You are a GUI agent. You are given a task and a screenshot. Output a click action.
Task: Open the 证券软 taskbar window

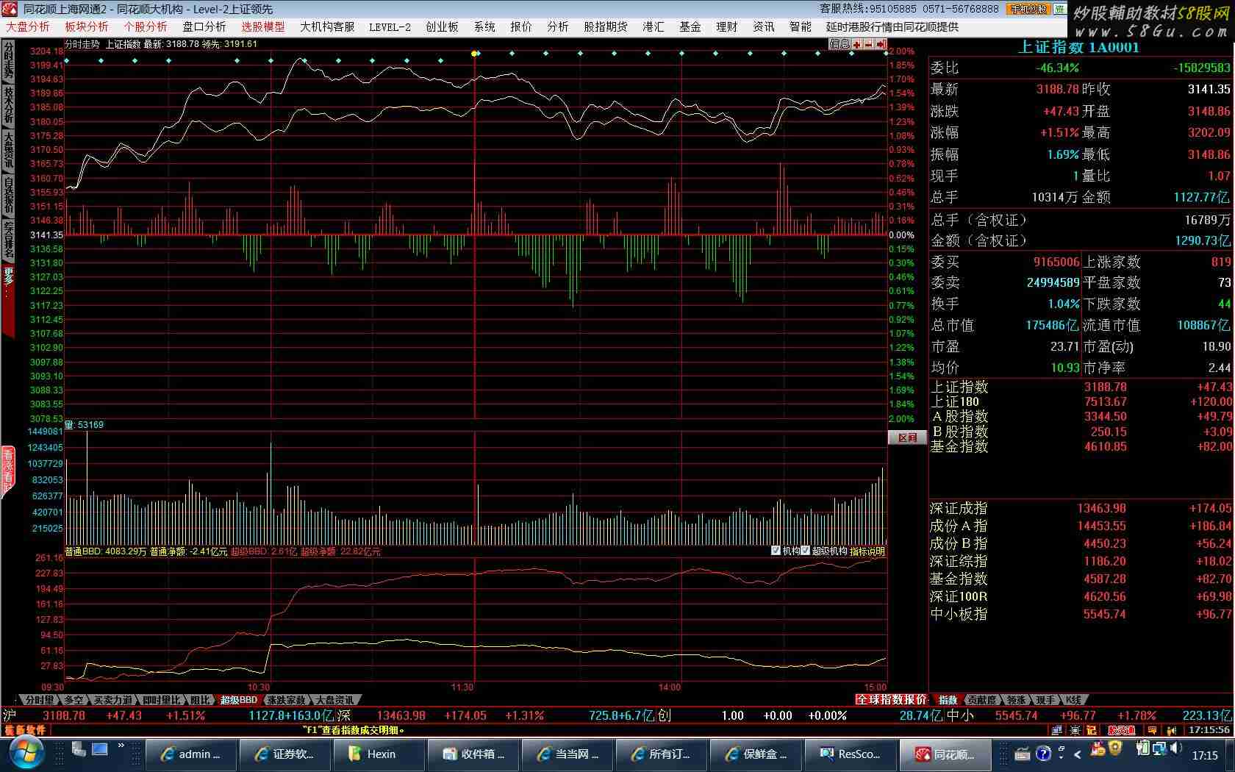285,754
